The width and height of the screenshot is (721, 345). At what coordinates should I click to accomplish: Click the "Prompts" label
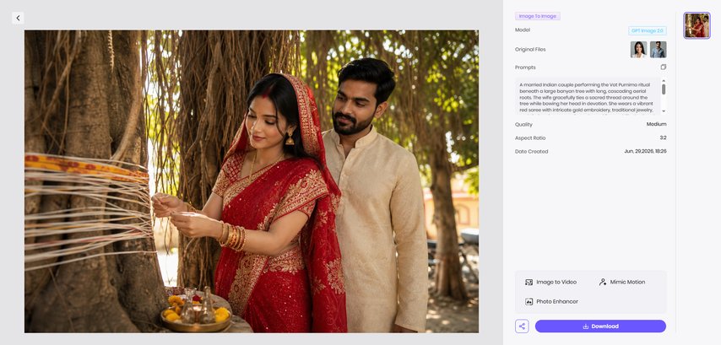tap(525, 67)
